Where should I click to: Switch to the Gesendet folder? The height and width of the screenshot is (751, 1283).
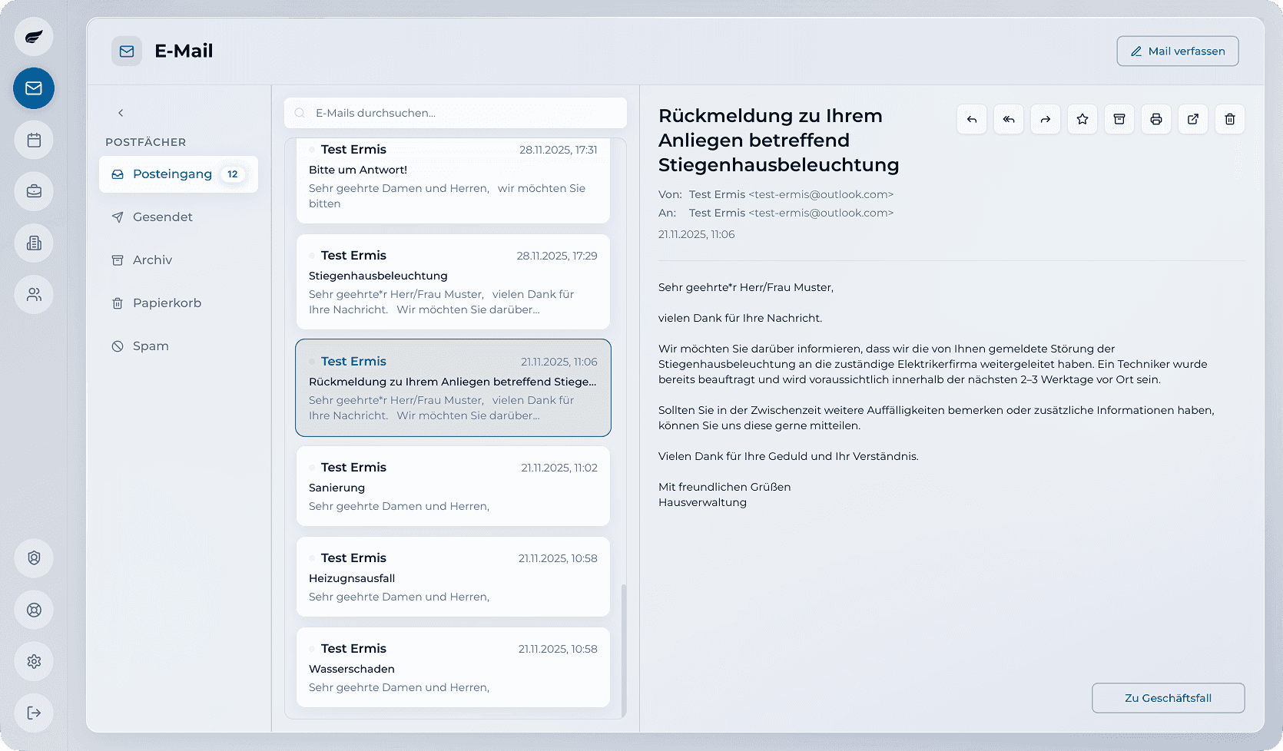[161, 217]
